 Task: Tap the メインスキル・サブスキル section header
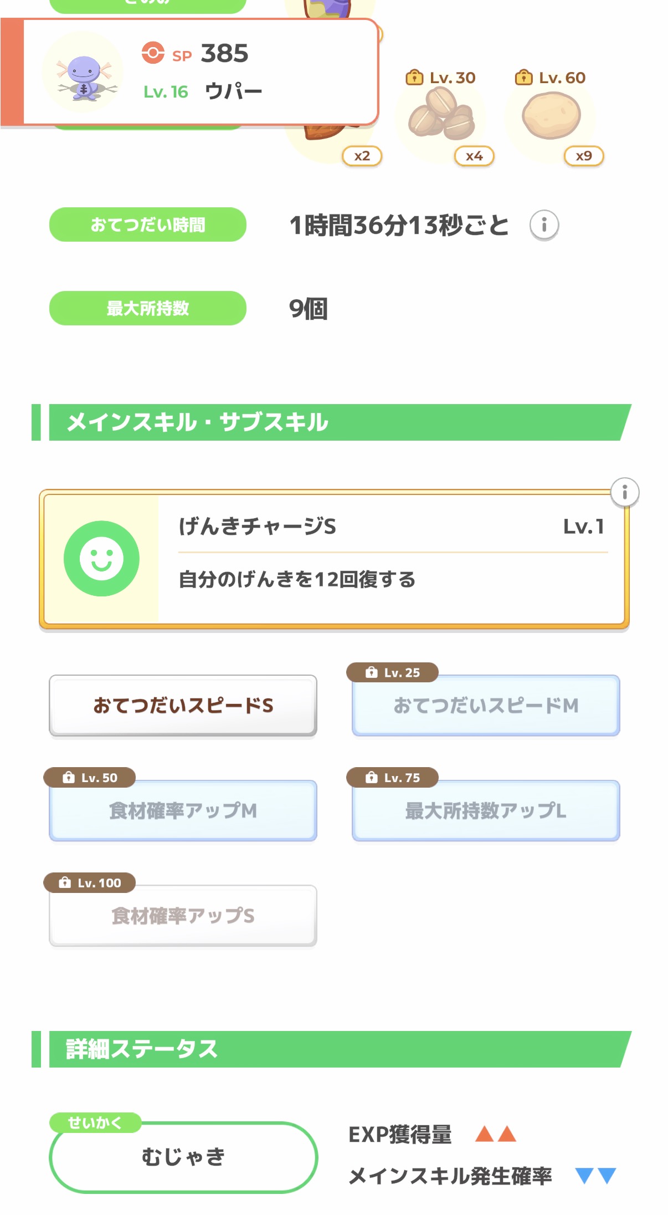pyautogui.click(x=332, y=422)
